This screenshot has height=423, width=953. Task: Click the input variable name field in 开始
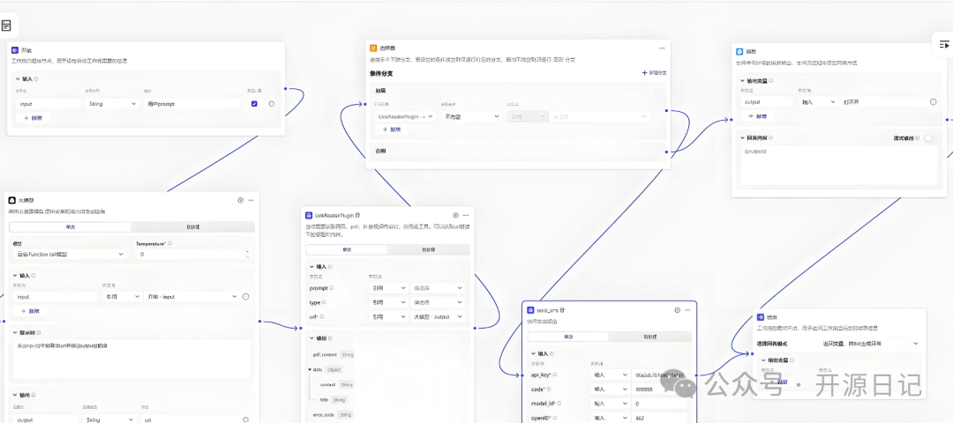(x=49, y=104)
